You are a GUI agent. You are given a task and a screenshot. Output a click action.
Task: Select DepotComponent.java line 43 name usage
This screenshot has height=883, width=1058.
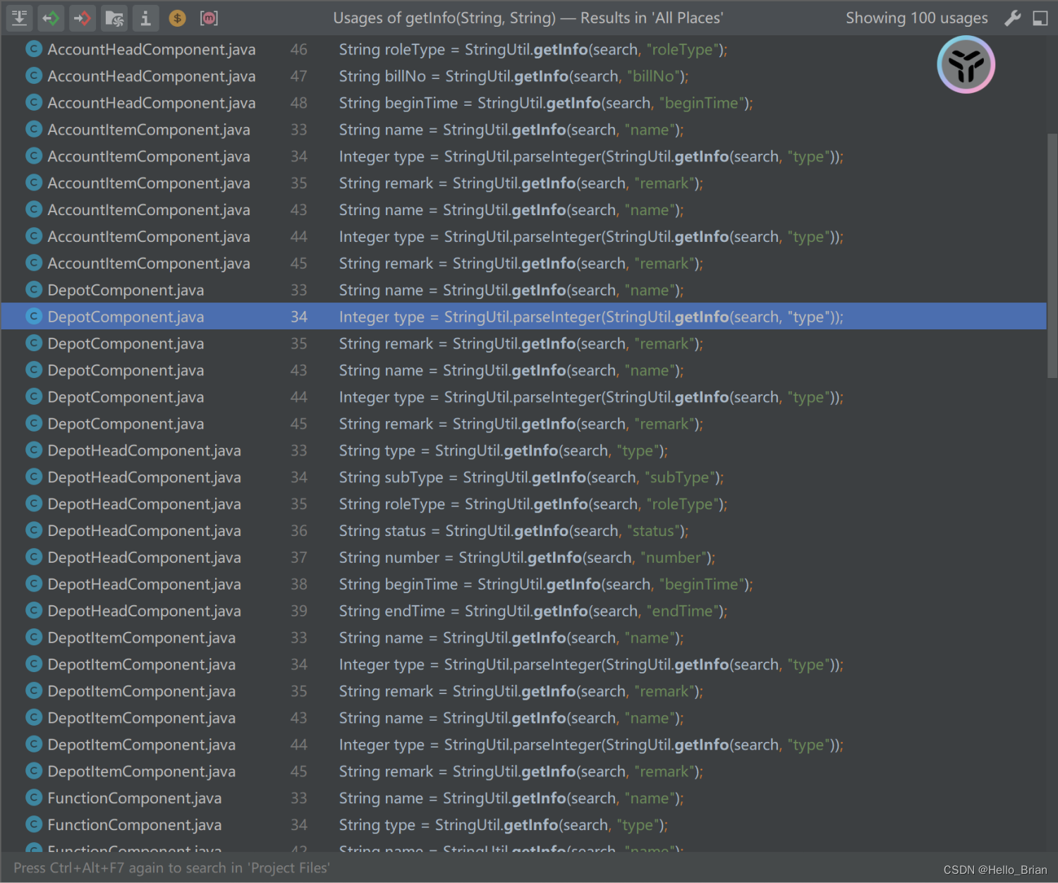click(x=523, y=370)
